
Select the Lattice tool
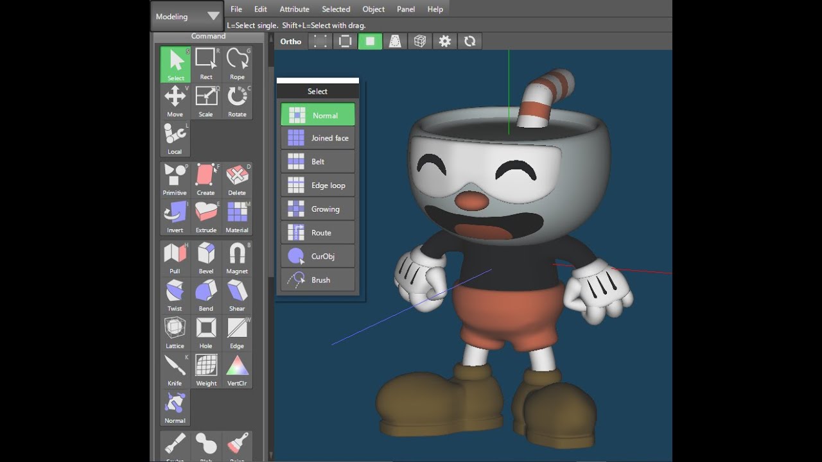[175, 333]
